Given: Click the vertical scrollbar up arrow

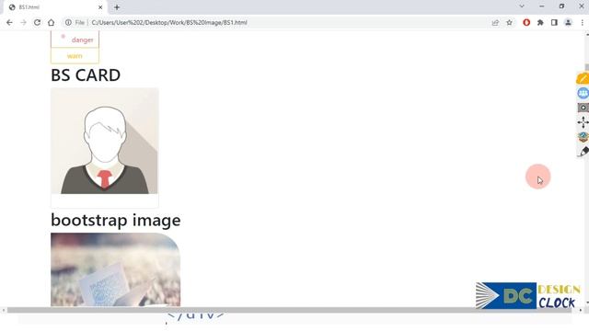Looking at the screenshot, I should coord(586,35).
